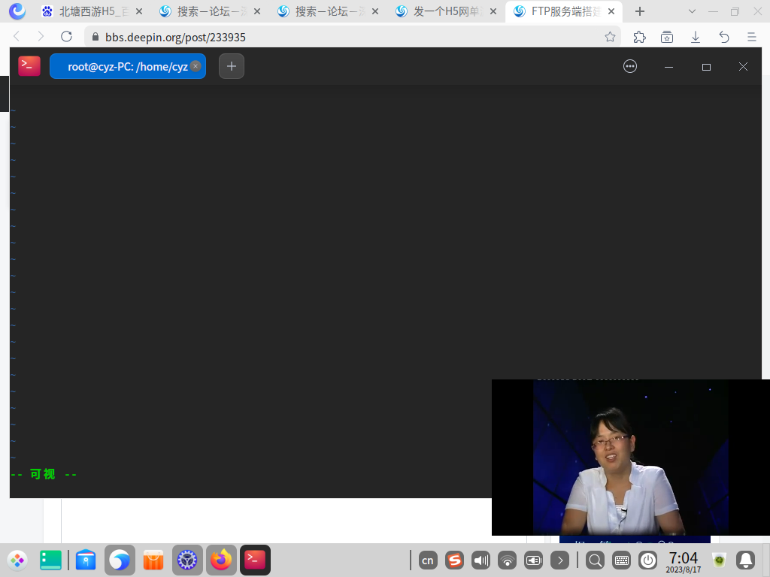
Task: Open the volume control in the tray
Action: tap(480, 560)
